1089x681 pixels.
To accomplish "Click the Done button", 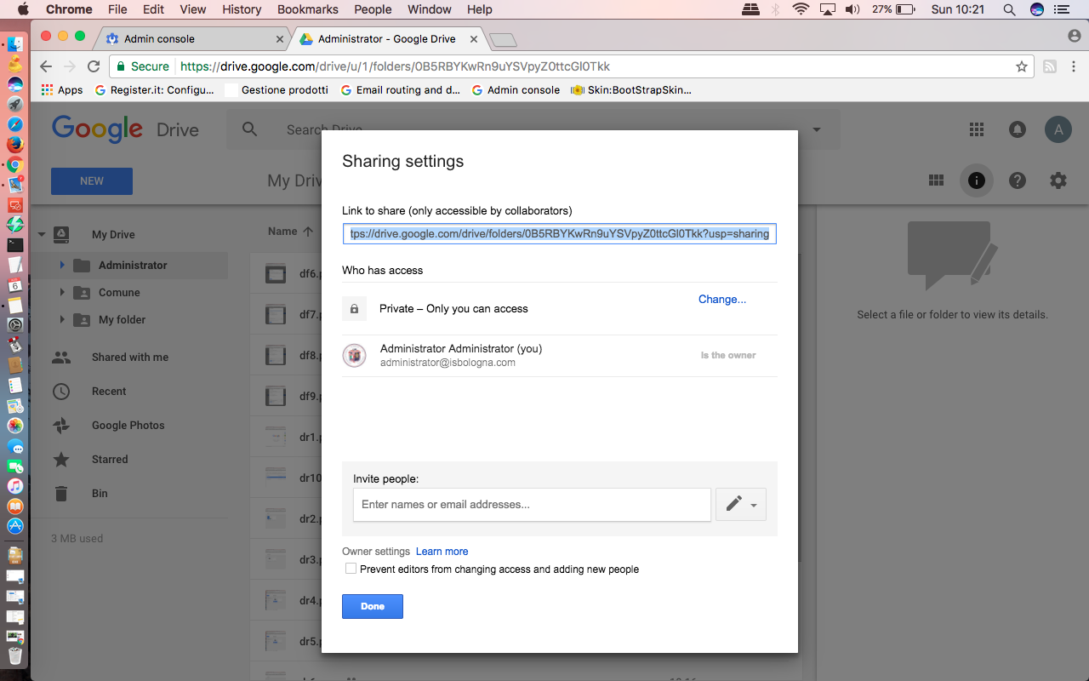I will (x=373, y=606).
